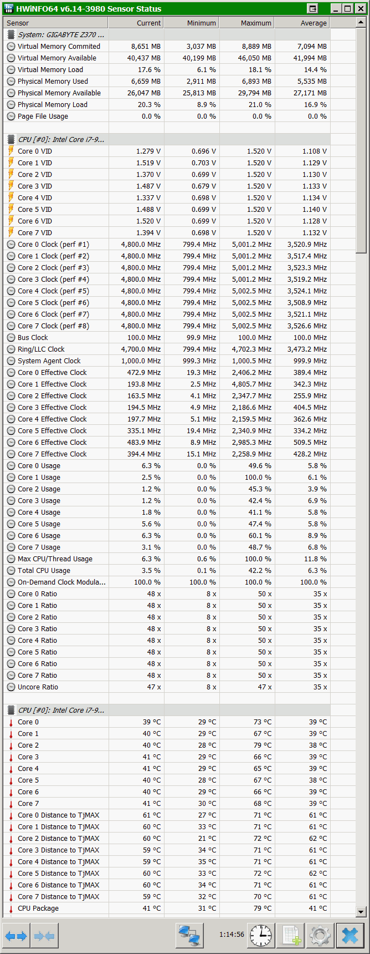Click the title bar extra window button

point(313,8)
